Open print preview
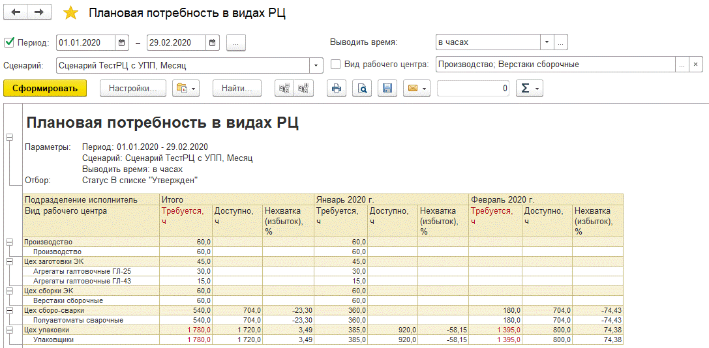This screenshot has width=709, height=348. coord(362,88)
